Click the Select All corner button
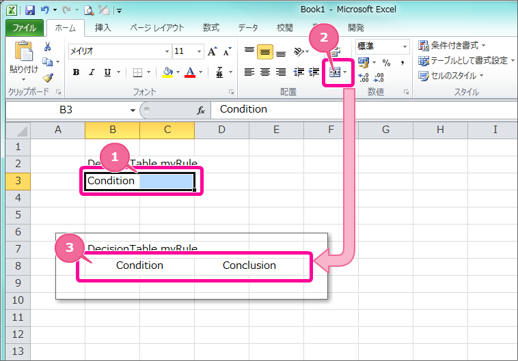This screenshot has width=518, height=361. pyautogui.click(x=18, y=130)
